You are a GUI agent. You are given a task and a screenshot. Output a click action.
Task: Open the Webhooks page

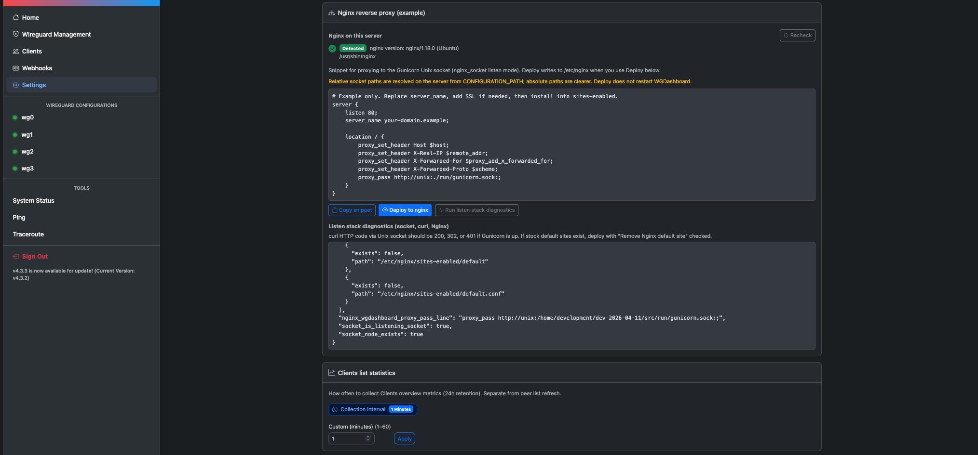(x=81, y=68)
